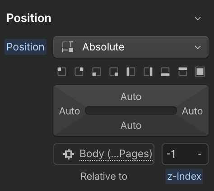Click the right offset Auto value
Screen dimensions: 214x191
[x=192, y=111]
